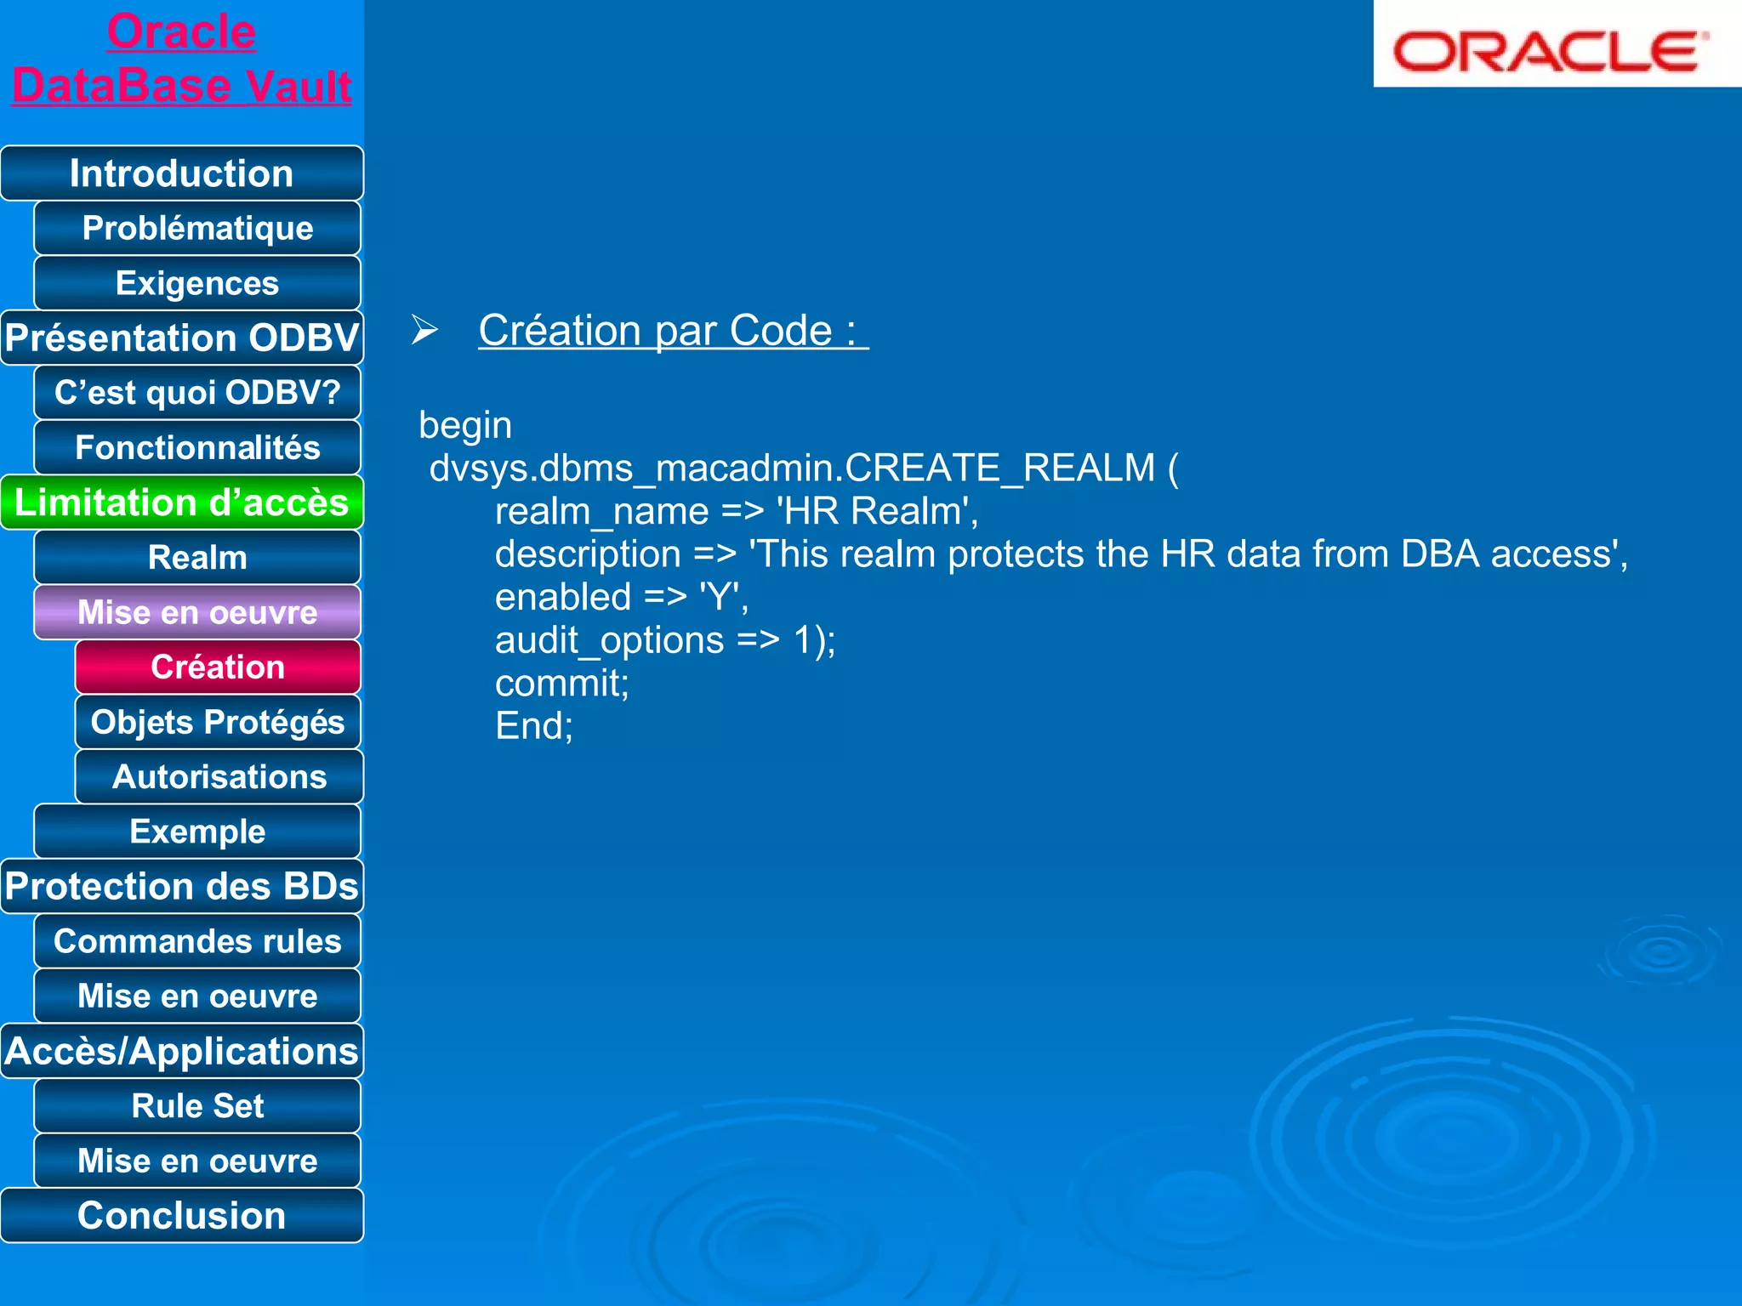
Task: Open the C'est quoi ODBV? item
Action: tap(197, 393)
